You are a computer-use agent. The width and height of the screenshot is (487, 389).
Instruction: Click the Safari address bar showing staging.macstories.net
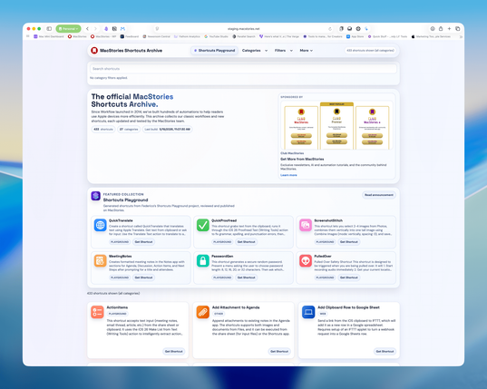[243, 28]
